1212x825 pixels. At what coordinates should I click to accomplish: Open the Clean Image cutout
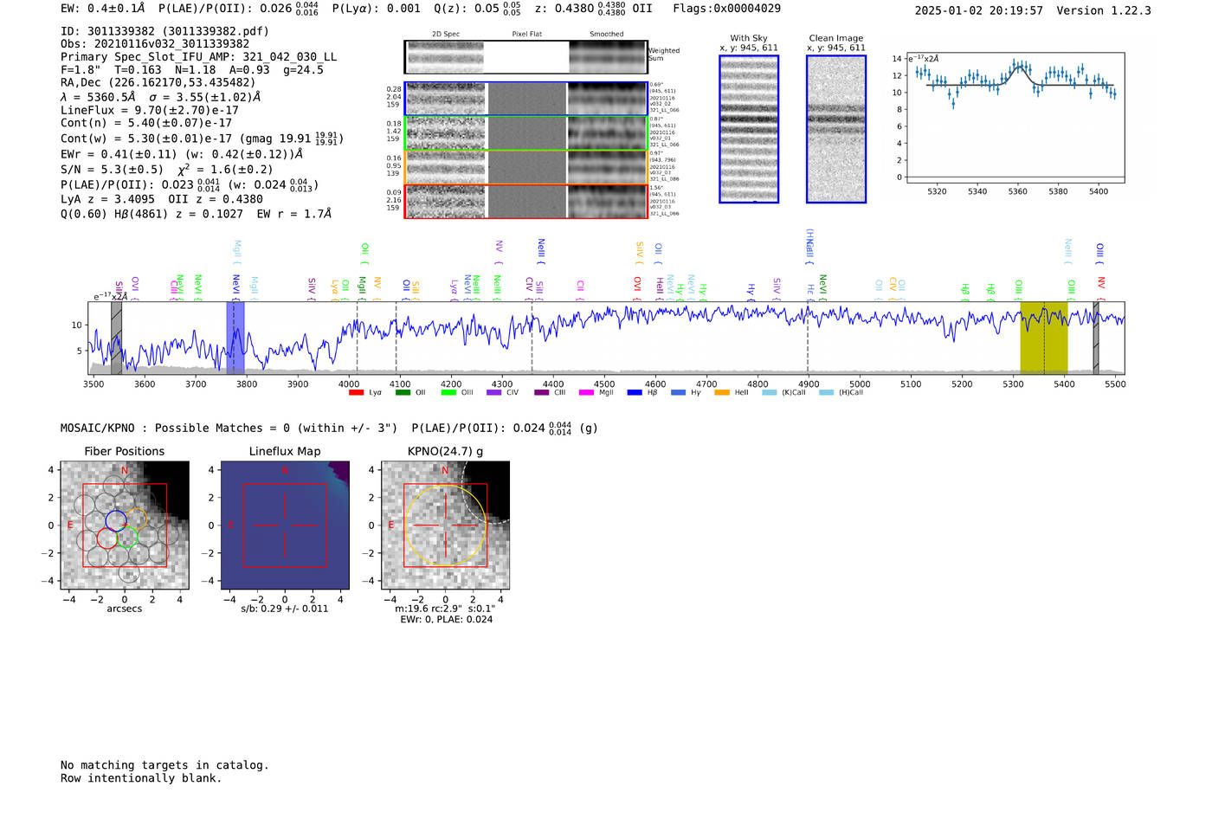836,129
